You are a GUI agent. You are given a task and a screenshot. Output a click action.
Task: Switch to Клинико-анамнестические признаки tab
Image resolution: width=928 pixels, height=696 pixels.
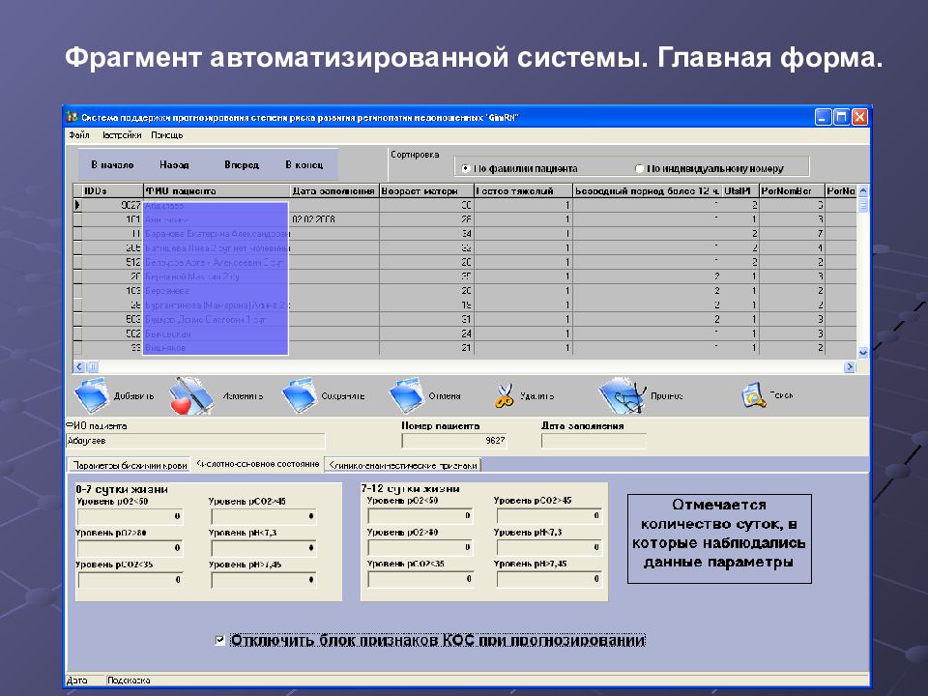click(402, 465)
